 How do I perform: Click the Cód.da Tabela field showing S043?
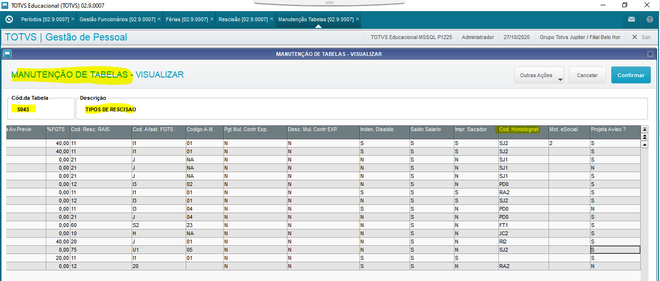[41, 109]
